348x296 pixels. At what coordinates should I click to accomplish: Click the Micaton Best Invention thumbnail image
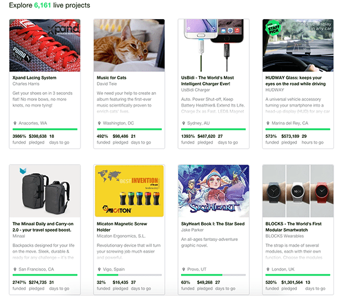coord(129,191)
